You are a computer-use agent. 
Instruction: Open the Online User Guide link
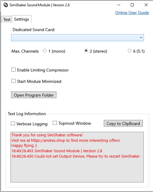tap(132, 13)
